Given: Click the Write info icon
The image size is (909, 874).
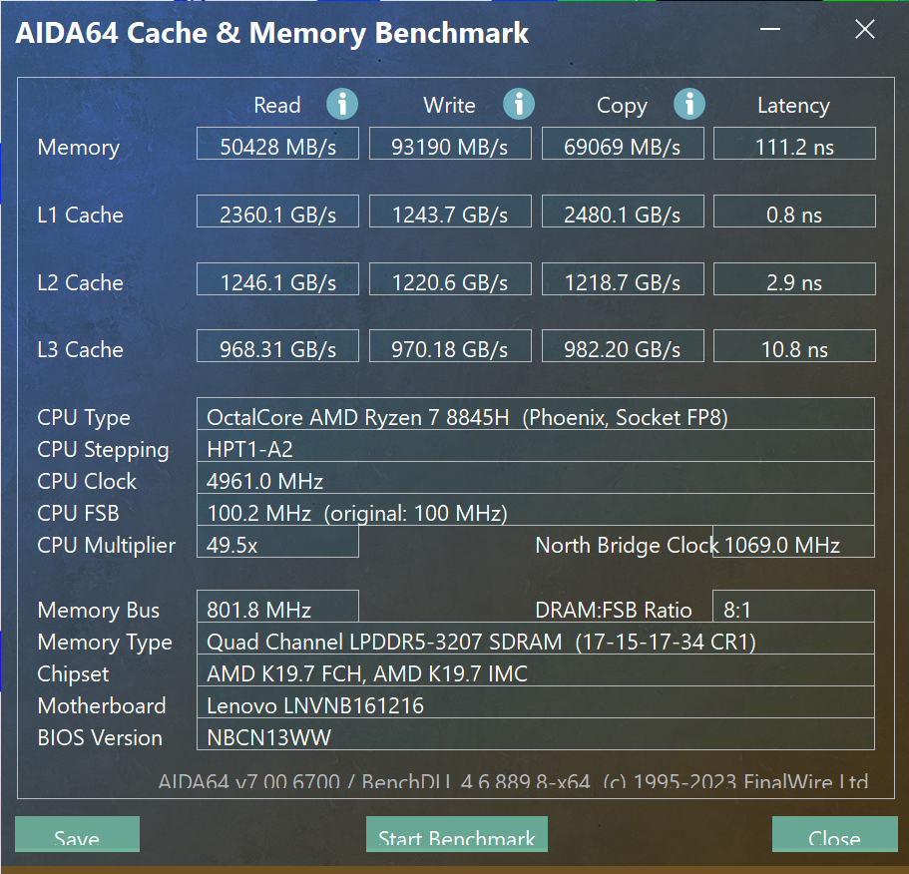Looking at the screenshot, I should click(518, 104).
